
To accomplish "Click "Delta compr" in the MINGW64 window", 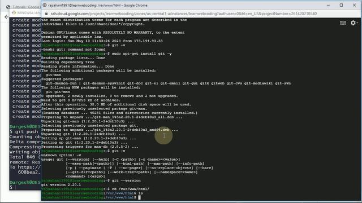I will (25, 142).
